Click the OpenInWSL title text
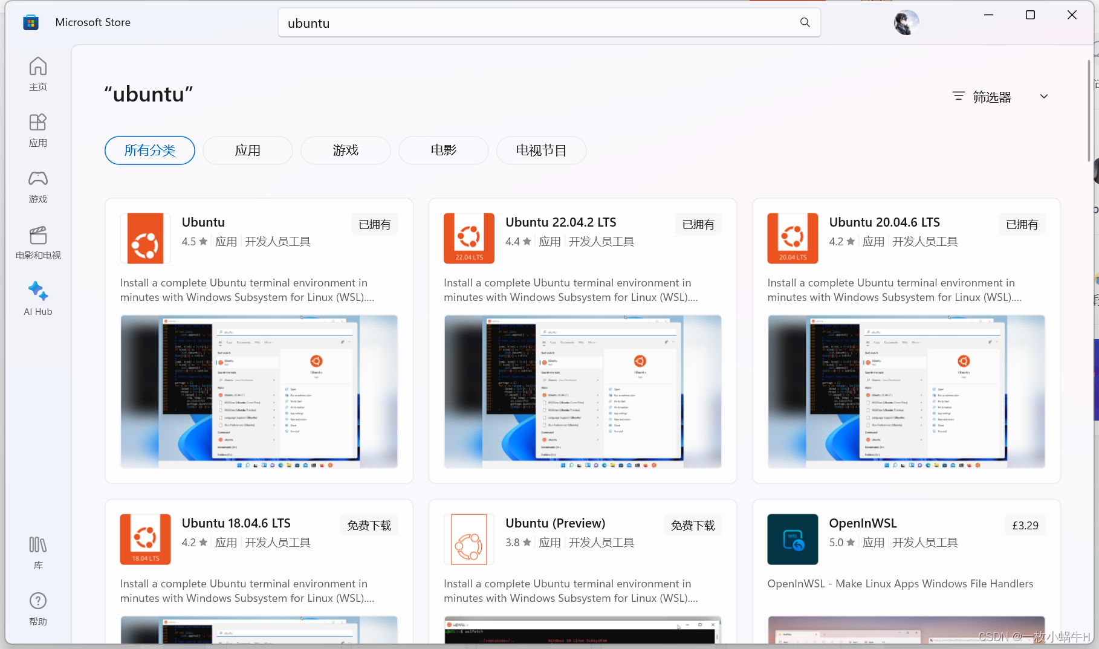Viewport: 1099px width, 649px height. point(863,523)
